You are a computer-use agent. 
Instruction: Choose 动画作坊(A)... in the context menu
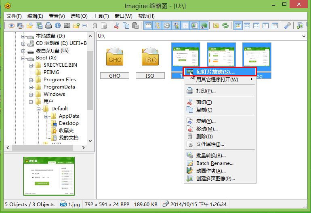click(x=220, y=171)
